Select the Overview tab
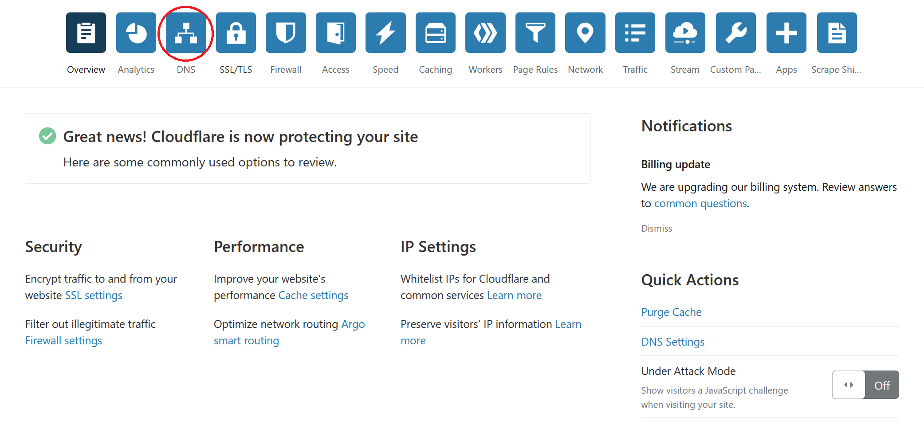The height and width of the screenshot is (426, 924). click(x=86, y=33)
